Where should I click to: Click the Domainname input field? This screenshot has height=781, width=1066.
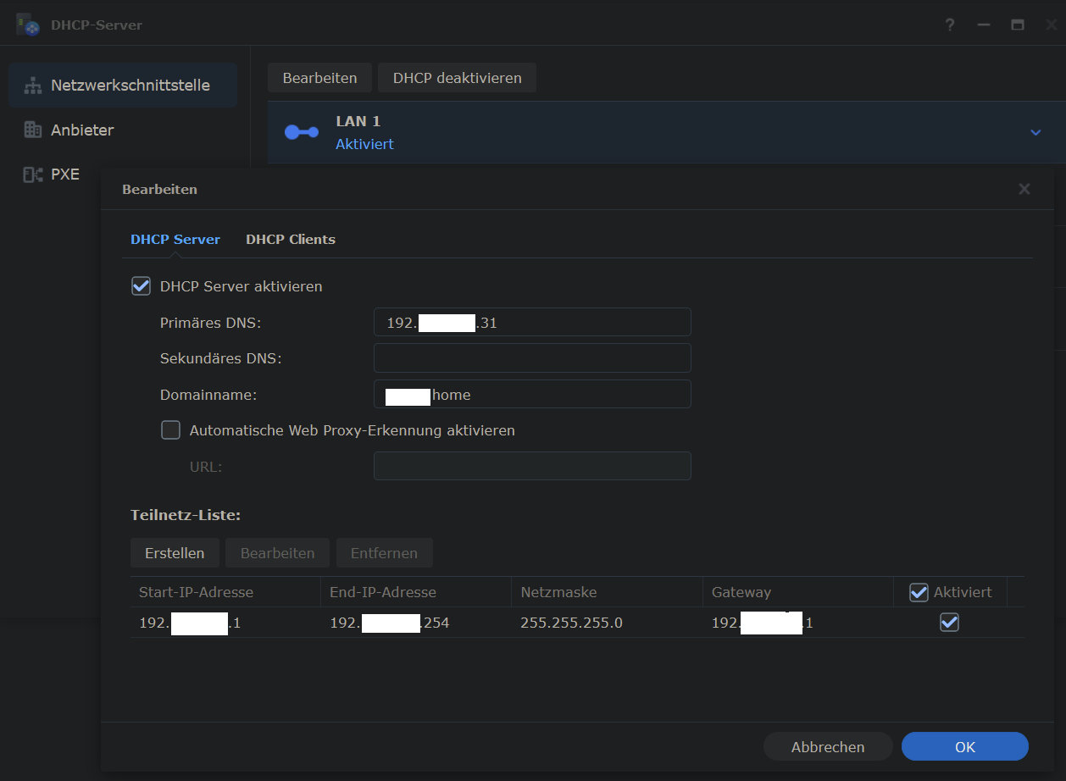coord(532,395)
